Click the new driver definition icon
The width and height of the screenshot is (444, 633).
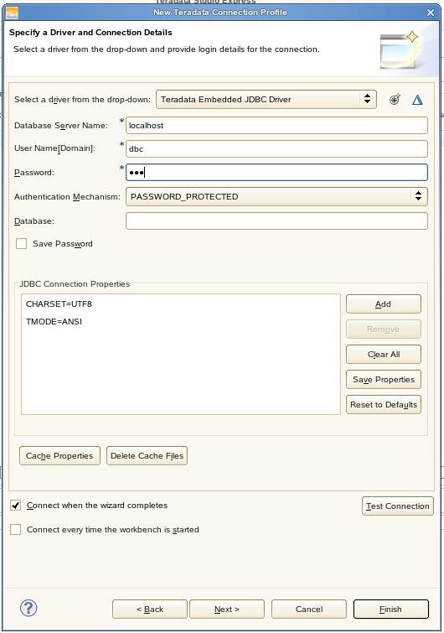395,99
